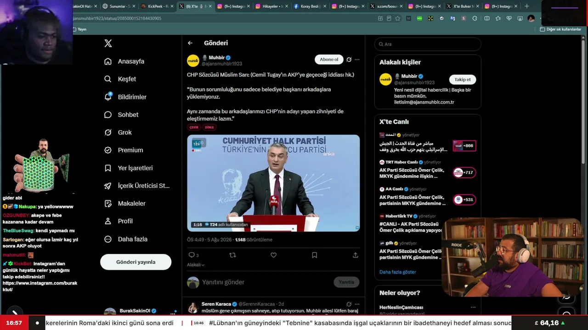Click the Gönderi yayınla button
Image resolution: width=588 pixels, height=330 pixels.
click(136, 262)
